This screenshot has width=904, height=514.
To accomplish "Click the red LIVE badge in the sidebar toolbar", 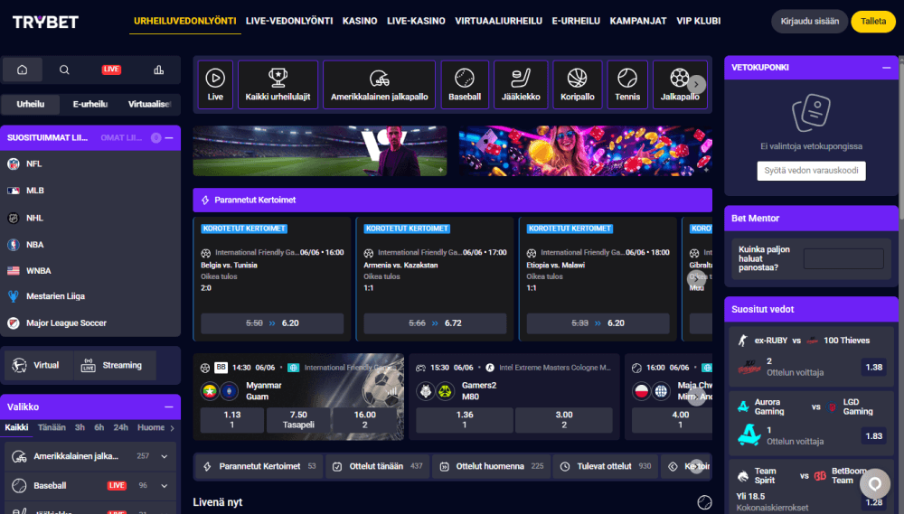I will click(x=111, y=70).
